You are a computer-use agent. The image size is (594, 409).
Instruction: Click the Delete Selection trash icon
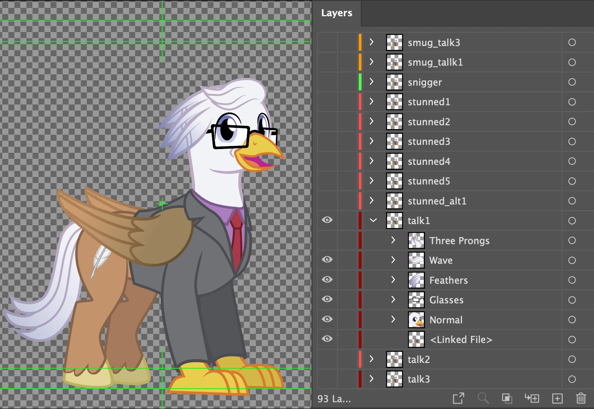pos(581,398)
